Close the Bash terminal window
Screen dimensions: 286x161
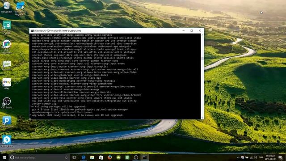click(200, 31)
